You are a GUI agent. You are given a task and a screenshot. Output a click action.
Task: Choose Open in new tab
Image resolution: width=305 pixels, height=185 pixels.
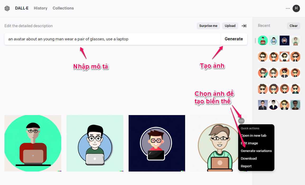pyautogui.click(x=254, y=136)
